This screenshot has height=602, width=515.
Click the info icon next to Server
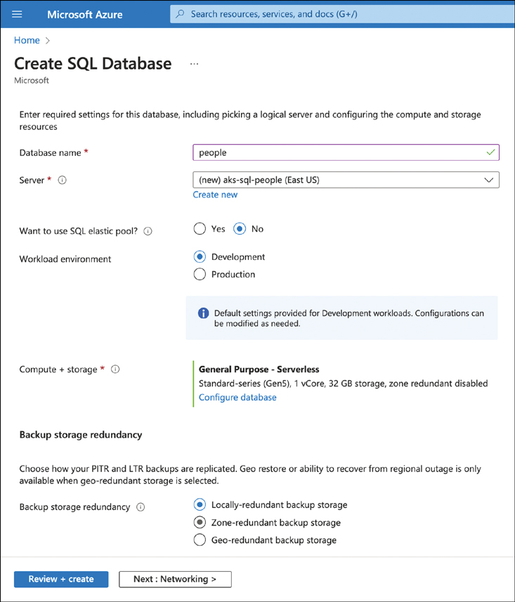point(63,181)
